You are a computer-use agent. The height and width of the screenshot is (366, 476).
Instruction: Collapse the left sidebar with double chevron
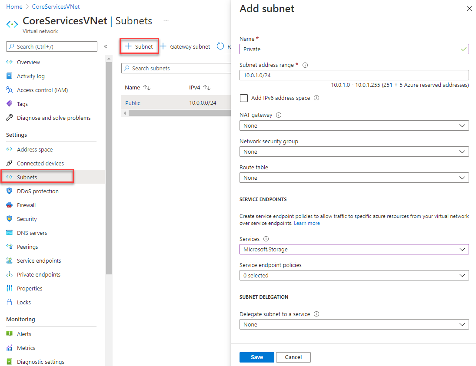pyautogui.click(x=105, y=46)
